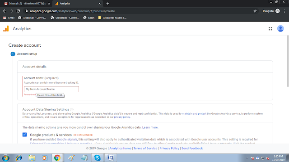
Task: Open media player taskbar icon
Action: tap(44, 158)
